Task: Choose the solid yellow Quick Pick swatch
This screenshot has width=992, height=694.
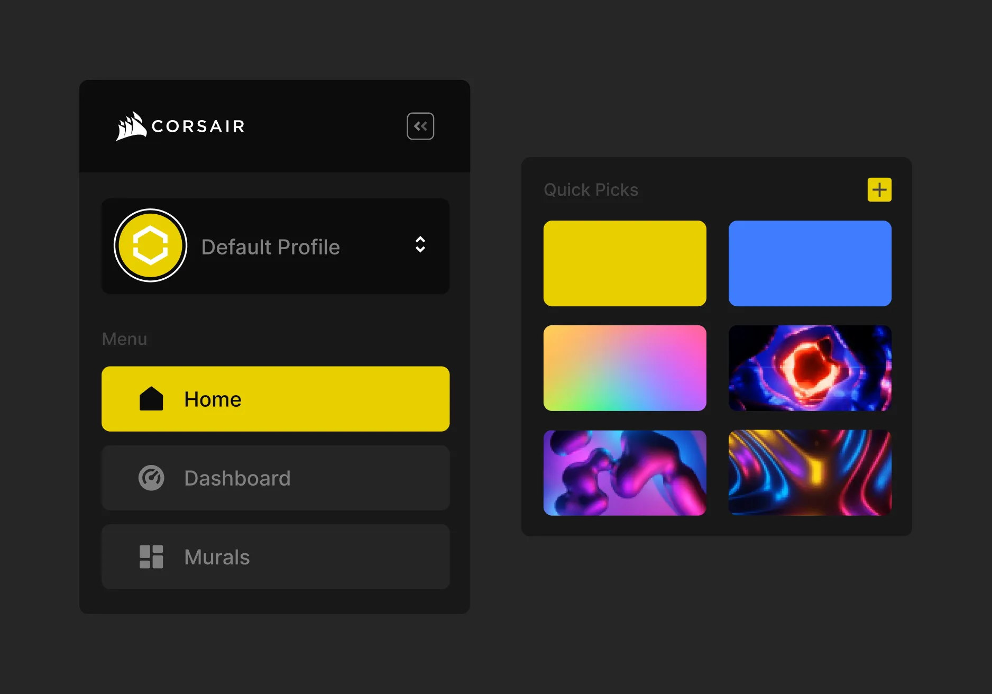Action: 624,263
